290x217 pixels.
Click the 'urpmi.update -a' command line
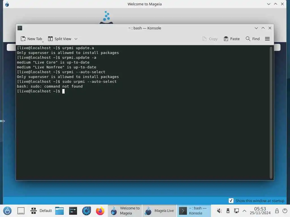[x=57, y=58]
